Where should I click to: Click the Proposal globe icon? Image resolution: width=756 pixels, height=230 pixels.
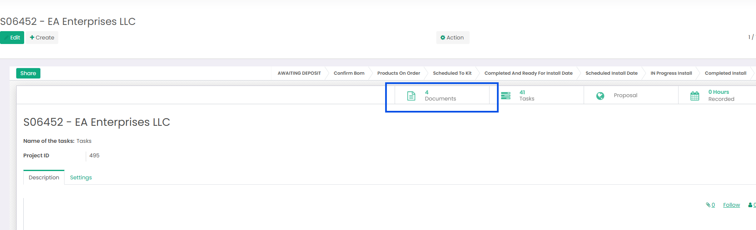(600, 95)
